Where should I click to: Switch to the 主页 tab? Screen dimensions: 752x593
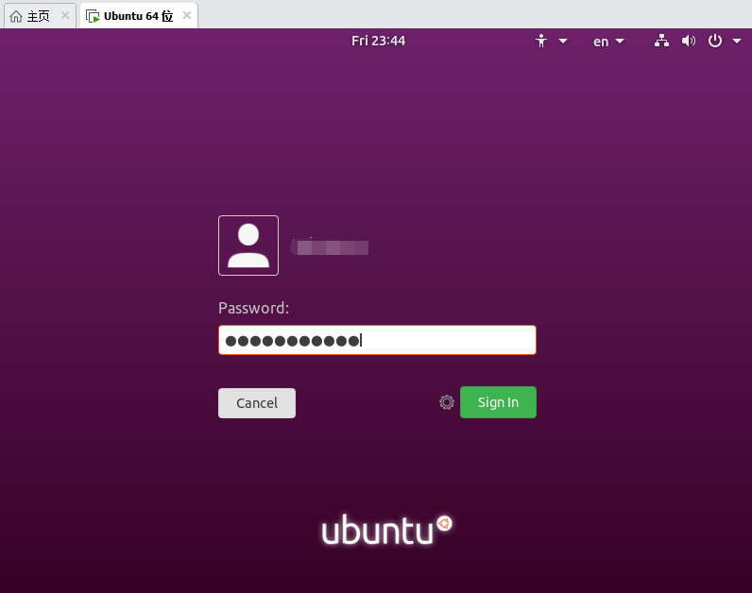tap(38, 16)
